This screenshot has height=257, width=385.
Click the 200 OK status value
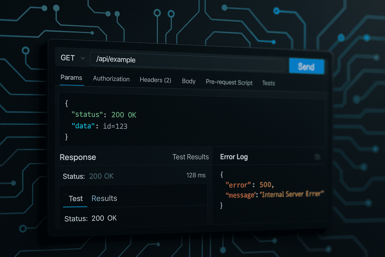[x=101, y=176]
